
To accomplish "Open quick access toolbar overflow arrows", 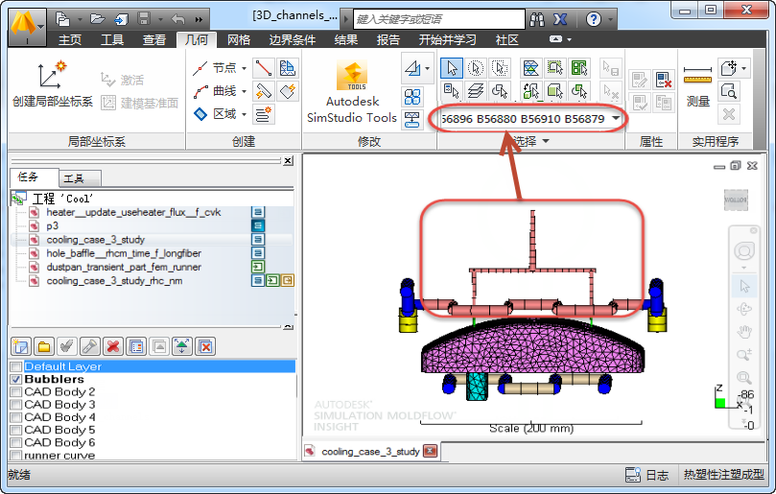I will [x=199, y=20].
